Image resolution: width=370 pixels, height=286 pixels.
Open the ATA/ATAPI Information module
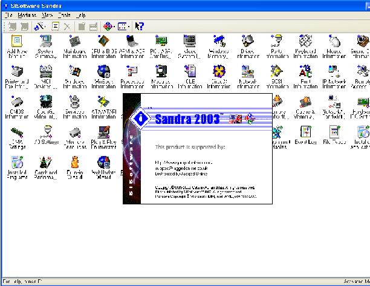click(103, 107)
